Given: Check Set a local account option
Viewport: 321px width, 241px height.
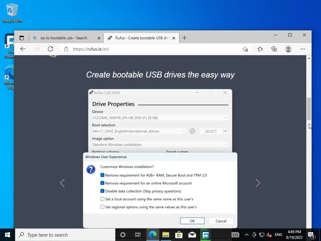Looking at the screenshot, I should [103, 199].
